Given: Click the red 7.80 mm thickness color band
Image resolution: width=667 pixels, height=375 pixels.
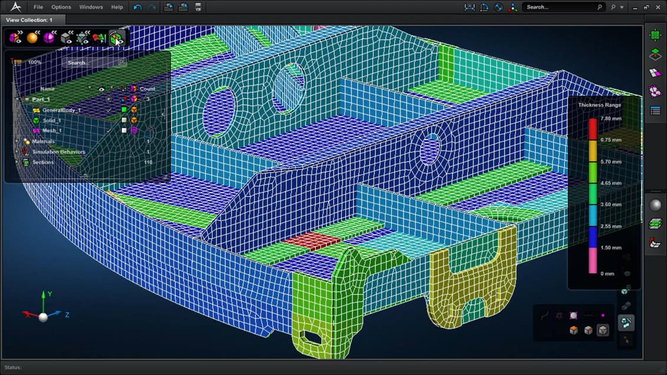Looking at the screenshot, I should pos(592,129).
